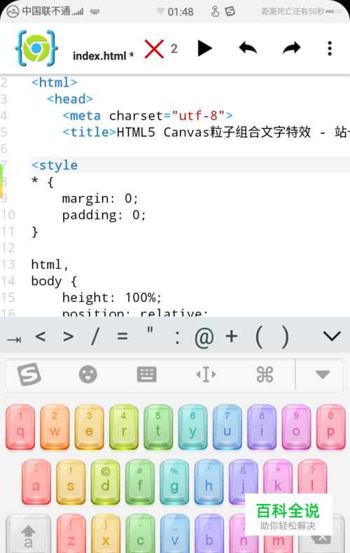
Task: Insert the @ symbol
Action: pyautogui.click(x=204, y=337)
